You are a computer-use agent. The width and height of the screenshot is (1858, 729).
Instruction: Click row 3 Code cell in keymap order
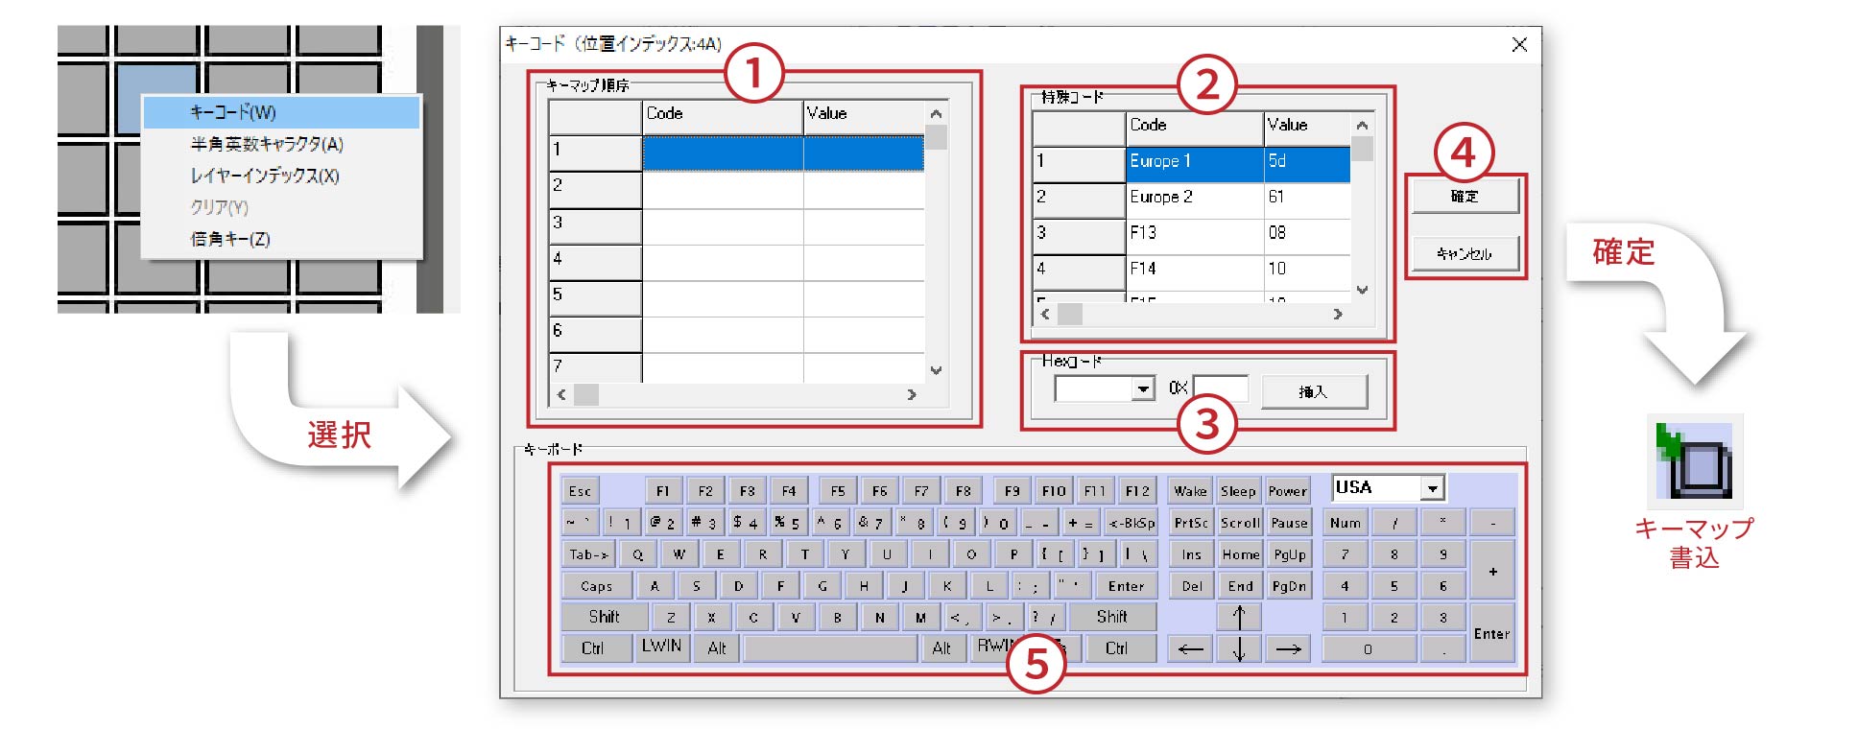click(722, 225)
